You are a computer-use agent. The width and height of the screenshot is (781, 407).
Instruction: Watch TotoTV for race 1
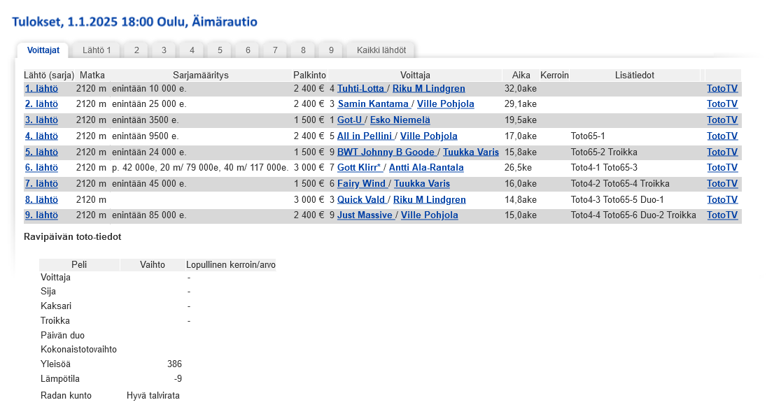pos(722,89)
